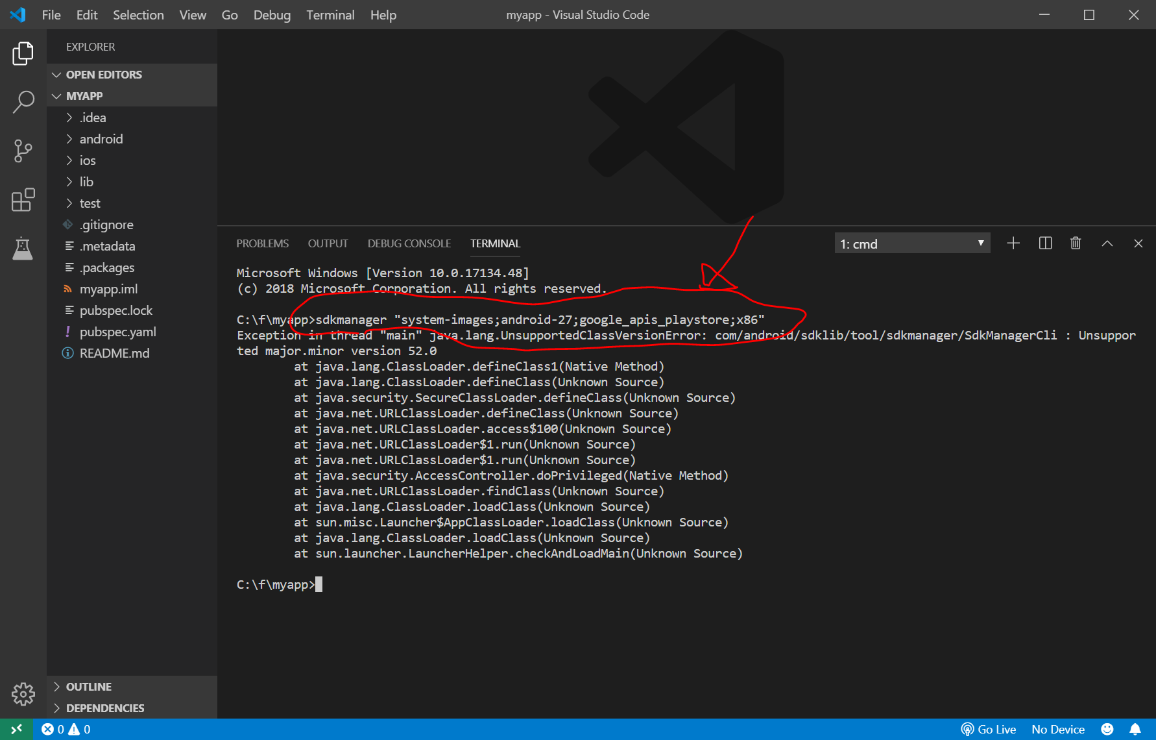Open pubspec.yaml file
This screenshot has height=740, width=1156.
[x=132, y=332]
